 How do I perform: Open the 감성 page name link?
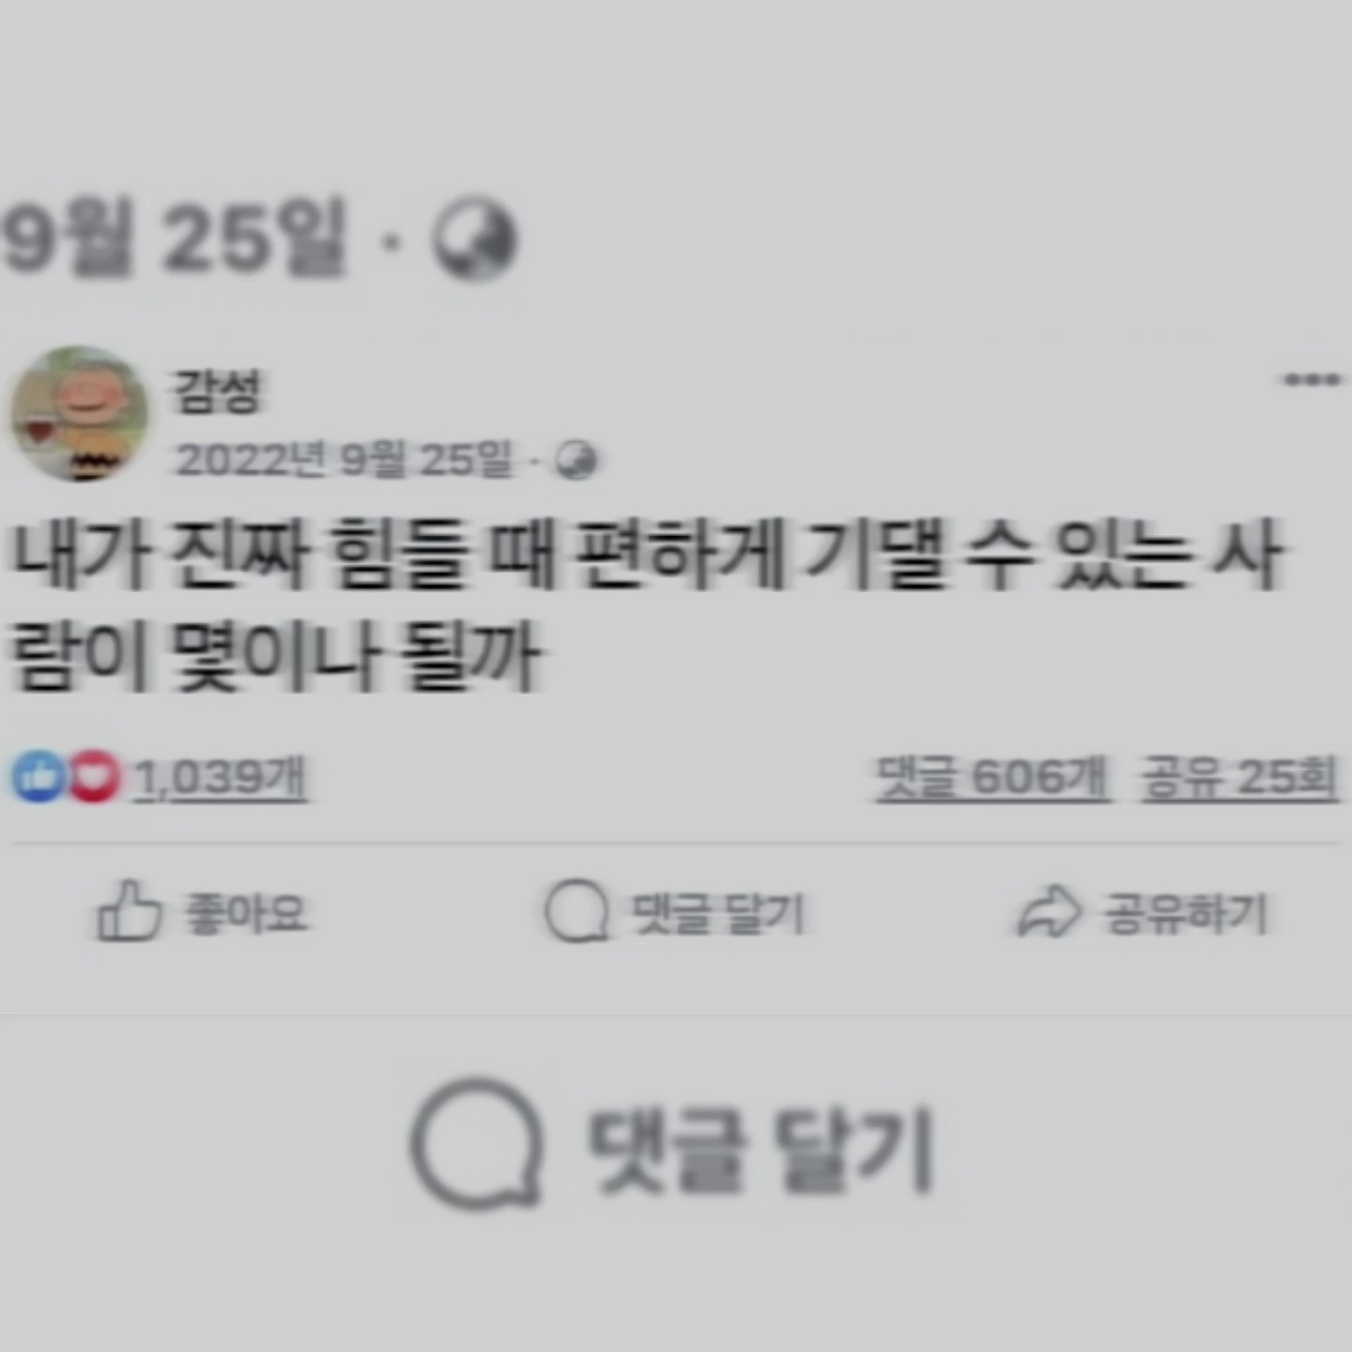[216, 392]
